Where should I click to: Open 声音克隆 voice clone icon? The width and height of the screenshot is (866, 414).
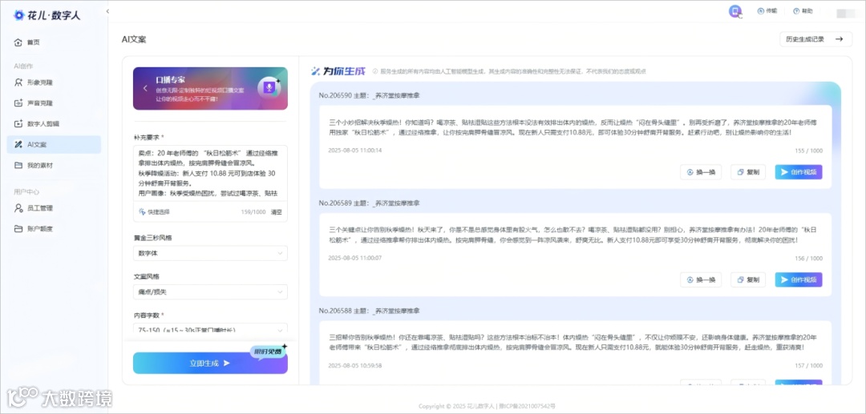tap(18, 103)
